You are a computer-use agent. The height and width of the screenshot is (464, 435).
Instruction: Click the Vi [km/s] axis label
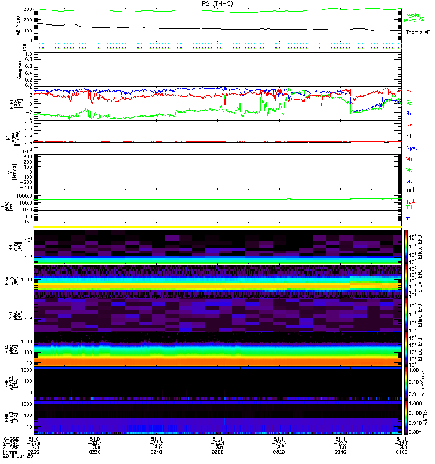[13, 172]
